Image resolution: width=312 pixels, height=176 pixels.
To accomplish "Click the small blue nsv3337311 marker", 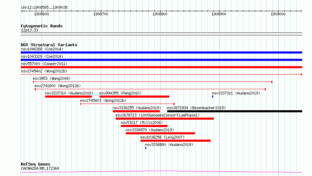I will coord(212,97).
